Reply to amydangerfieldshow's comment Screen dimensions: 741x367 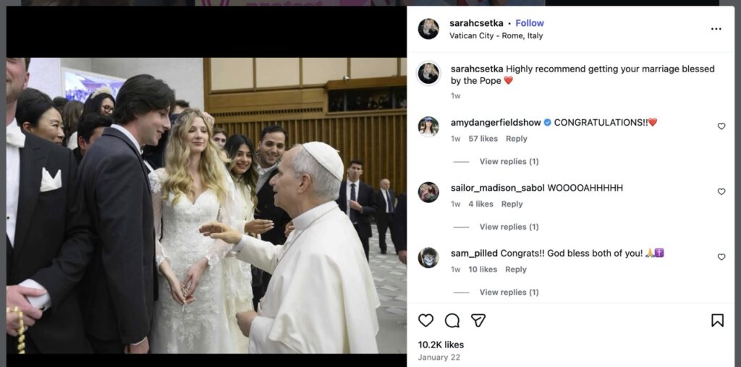(516, 139)
